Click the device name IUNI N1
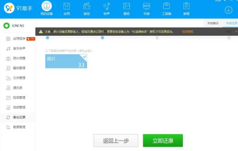This screenshot has height=151, width=238. 18,26
